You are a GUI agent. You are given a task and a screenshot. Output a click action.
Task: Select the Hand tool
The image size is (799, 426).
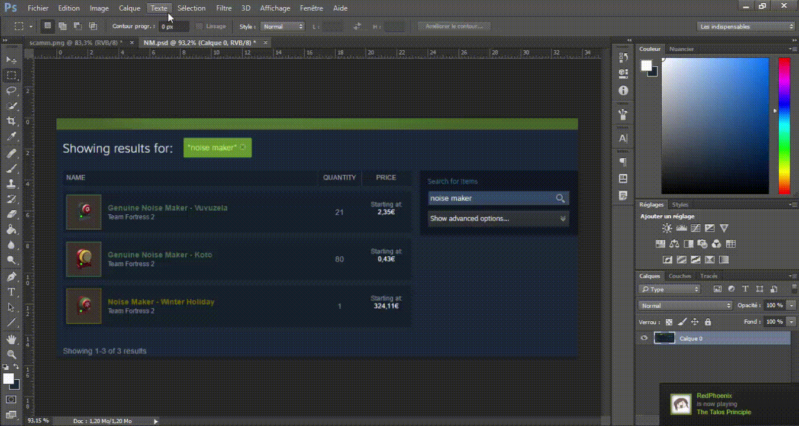click(x=11, y=339)
